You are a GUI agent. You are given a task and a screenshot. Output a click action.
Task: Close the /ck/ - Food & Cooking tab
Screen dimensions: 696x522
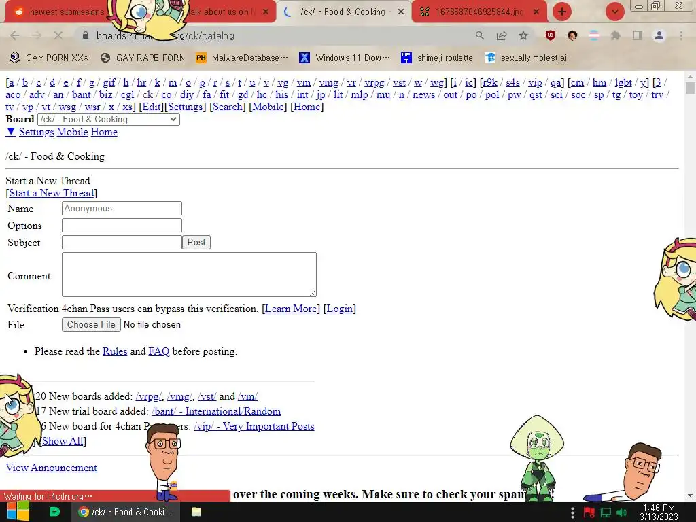401,12
